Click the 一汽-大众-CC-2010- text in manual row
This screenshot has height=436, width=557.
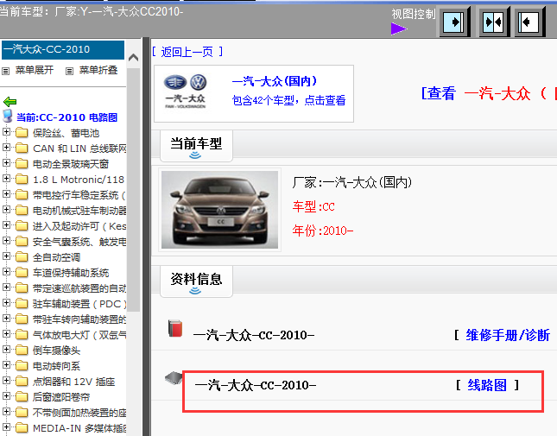pos(254,335)
